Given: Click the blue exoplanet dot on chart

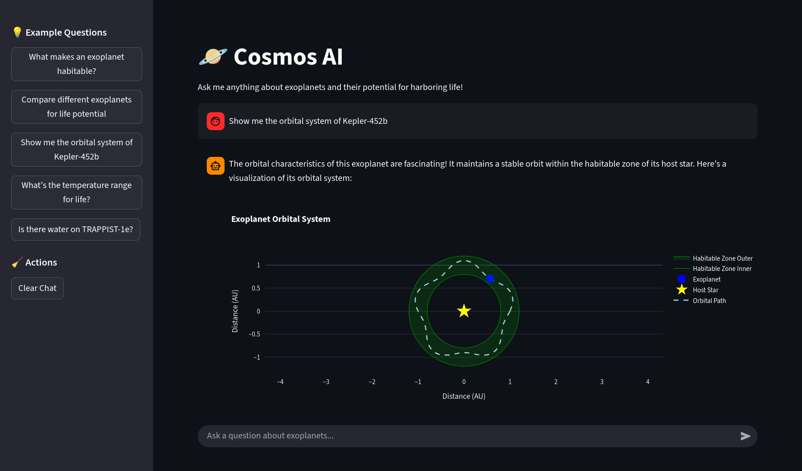Looking at the screenshot, I should click(x=490, y=279).
